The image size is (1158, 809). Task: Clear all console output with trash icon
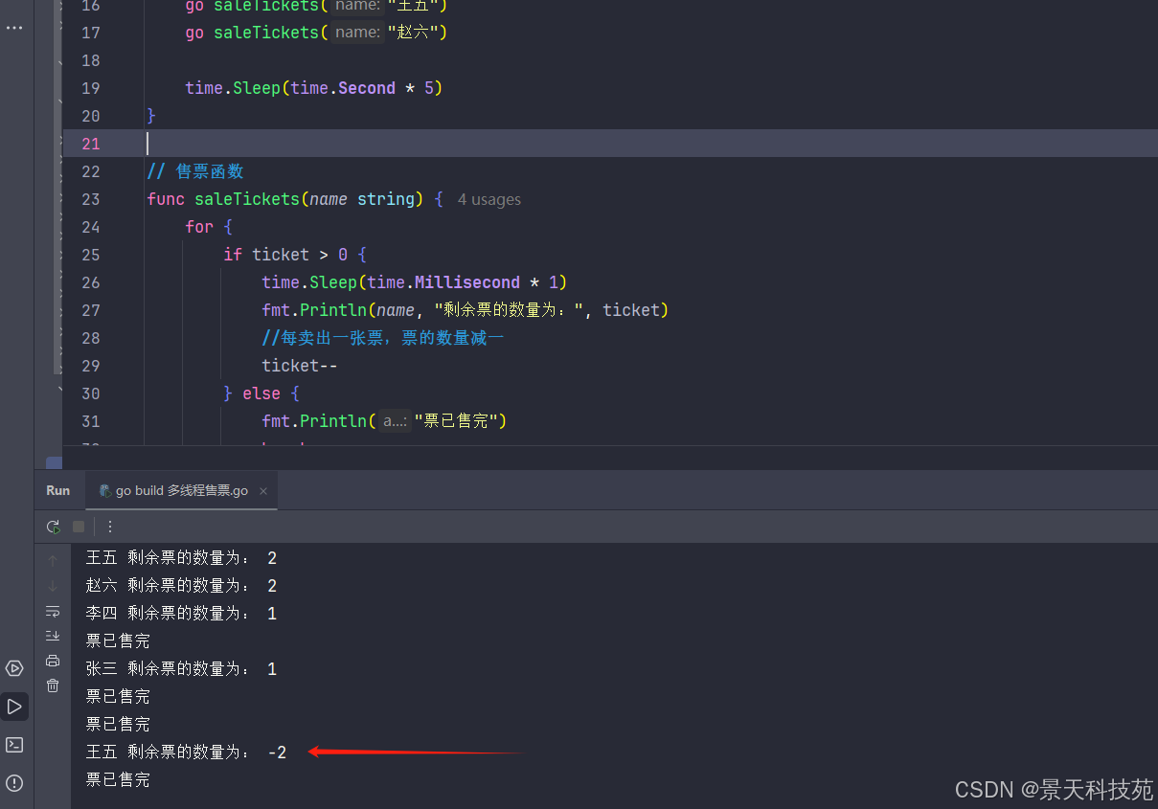pos(53,685)
